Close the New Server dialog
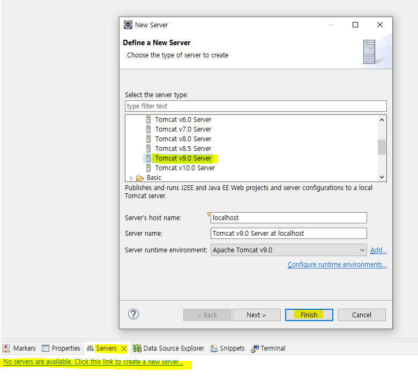Screen dimensions: 418x378 pos(380,25)
